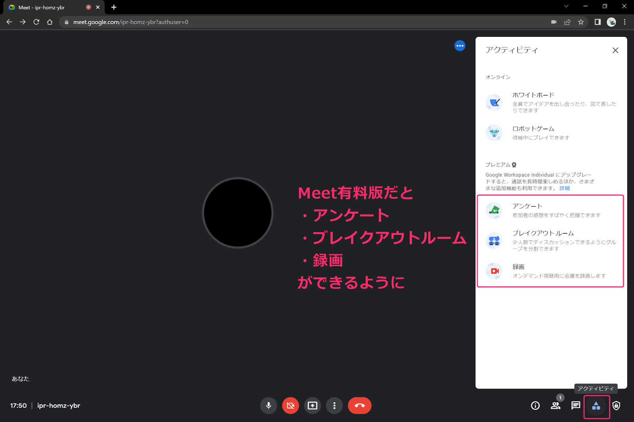Click site lock icon in address bar
Screen dimensions: 634x422
[x=67, y=22]
